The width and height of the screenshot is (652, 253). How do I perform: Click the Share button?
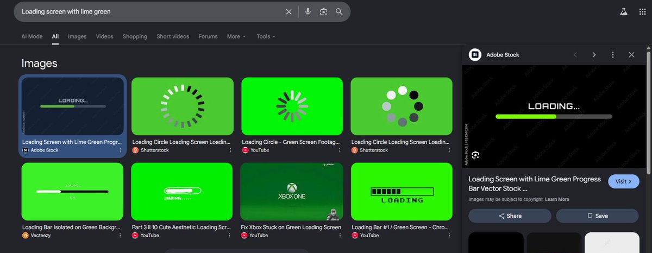tap(510, 216)
